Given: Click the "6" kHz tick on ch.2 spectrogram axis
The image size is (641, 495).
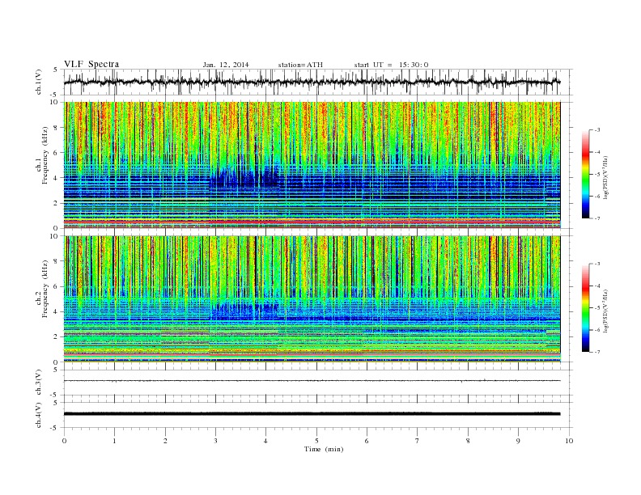Looking at the screenshot, I should (56, 286).
